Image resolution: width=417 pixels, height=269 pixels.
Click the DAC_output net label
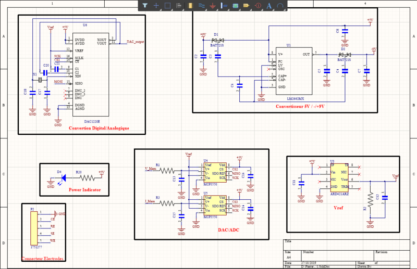point(136,41)
